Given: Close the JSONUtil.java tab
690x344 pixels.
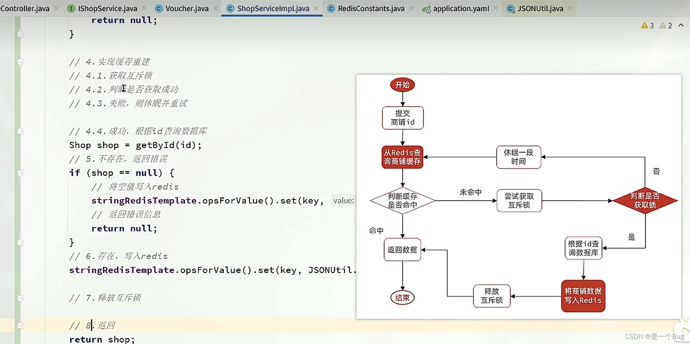Looking at the screenshot, I should pyautogui.click(x=570, y=8).
